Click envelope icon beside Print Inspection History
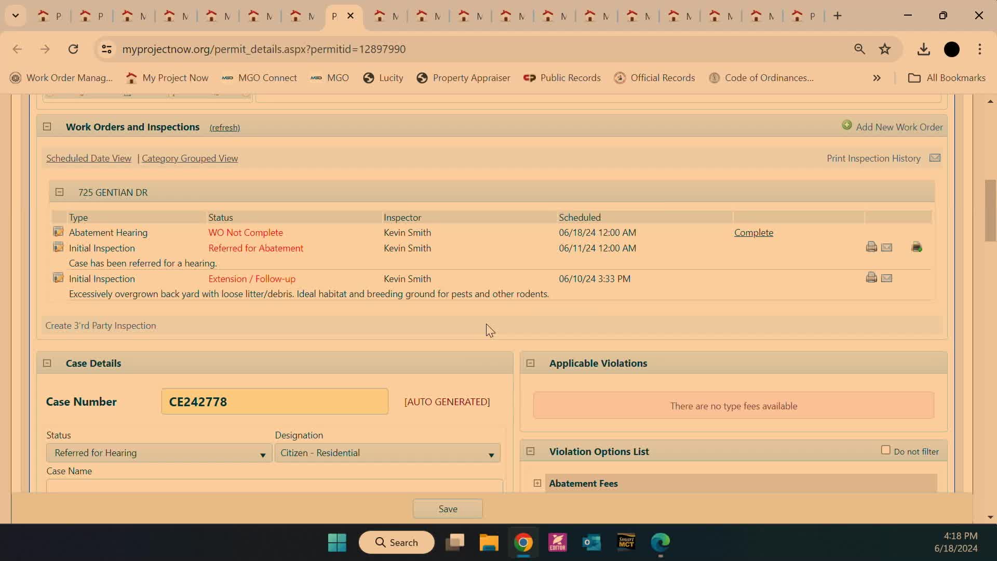Viewport: 997px width, 561px height. (935, 158)
